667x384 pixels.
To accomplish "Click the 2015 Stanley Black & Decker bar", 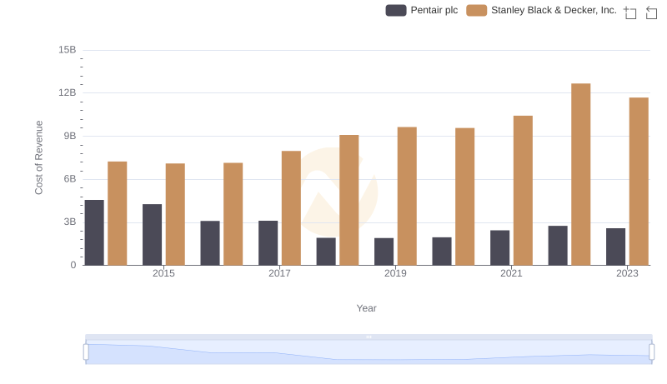I will click(175, 215).
